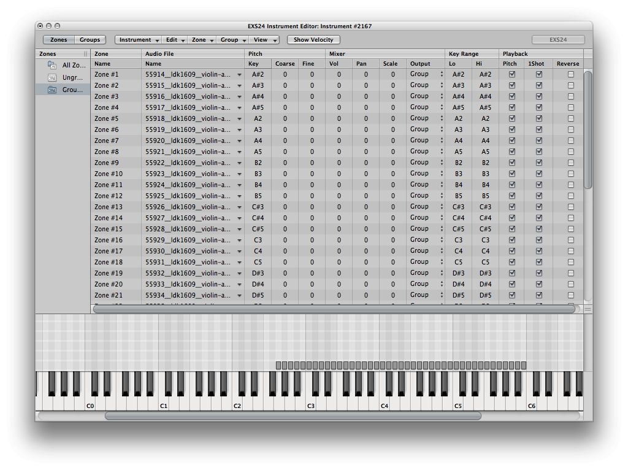Click Key Range Lo value for Zone #15
The height and width of the screenshot is (470, 628).
(x=458, y=229)
